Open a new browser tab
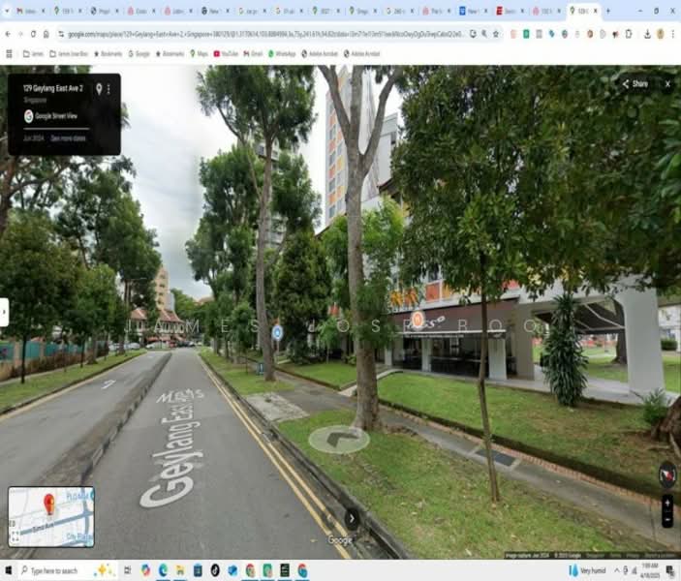Viewport: 681px width, 581px height. pyautogui.click(x=607, y=11)
